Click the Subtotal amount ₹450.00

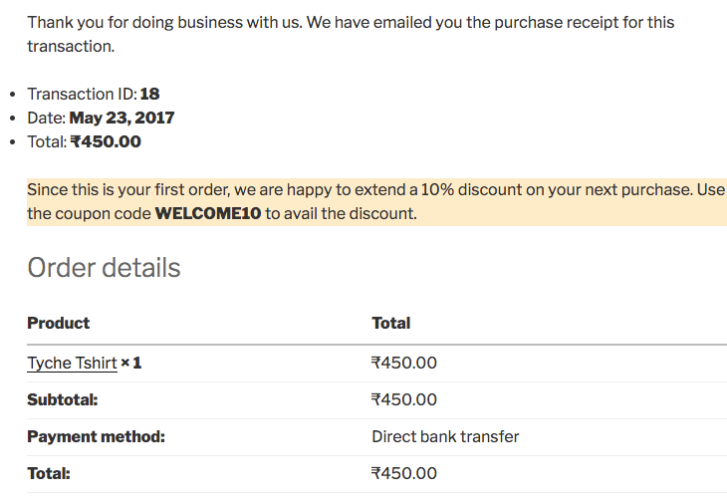404,399
